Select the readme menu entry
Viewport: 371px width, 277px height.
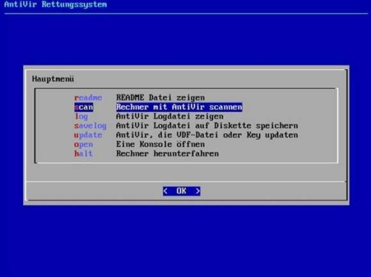(x=88, y=98)
